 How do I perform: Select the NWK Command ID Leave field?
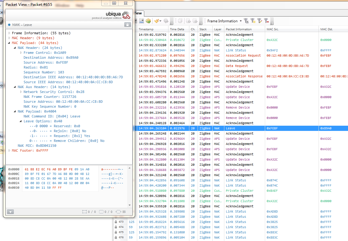pos(52,116)
